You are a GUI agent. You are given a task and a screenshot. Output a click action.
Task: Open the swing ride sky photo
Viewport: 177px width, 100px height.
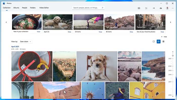click(93, 90)
